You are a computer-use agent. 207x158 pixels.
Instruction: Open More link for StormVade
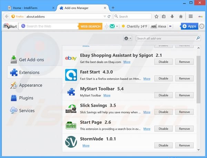click(86, 146)
